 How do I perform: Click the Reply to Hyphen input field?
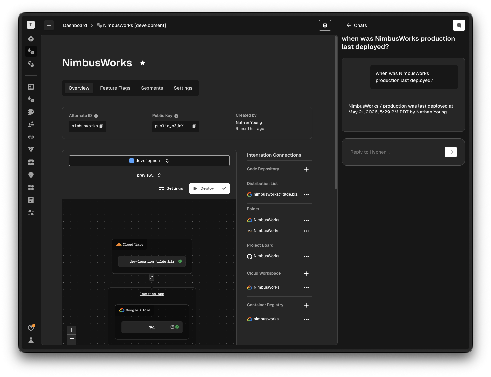(x=395, y=152)
